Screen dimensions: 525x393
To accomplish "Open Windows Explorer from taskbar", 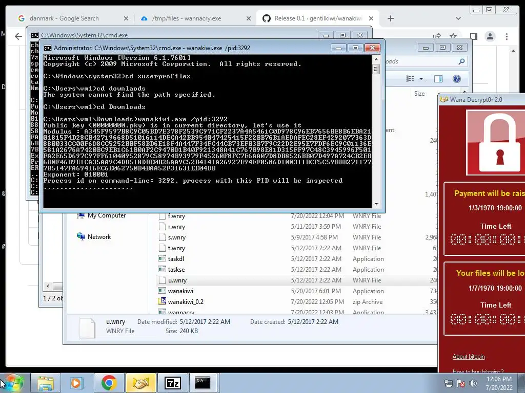I will click(x=46, y=383).
